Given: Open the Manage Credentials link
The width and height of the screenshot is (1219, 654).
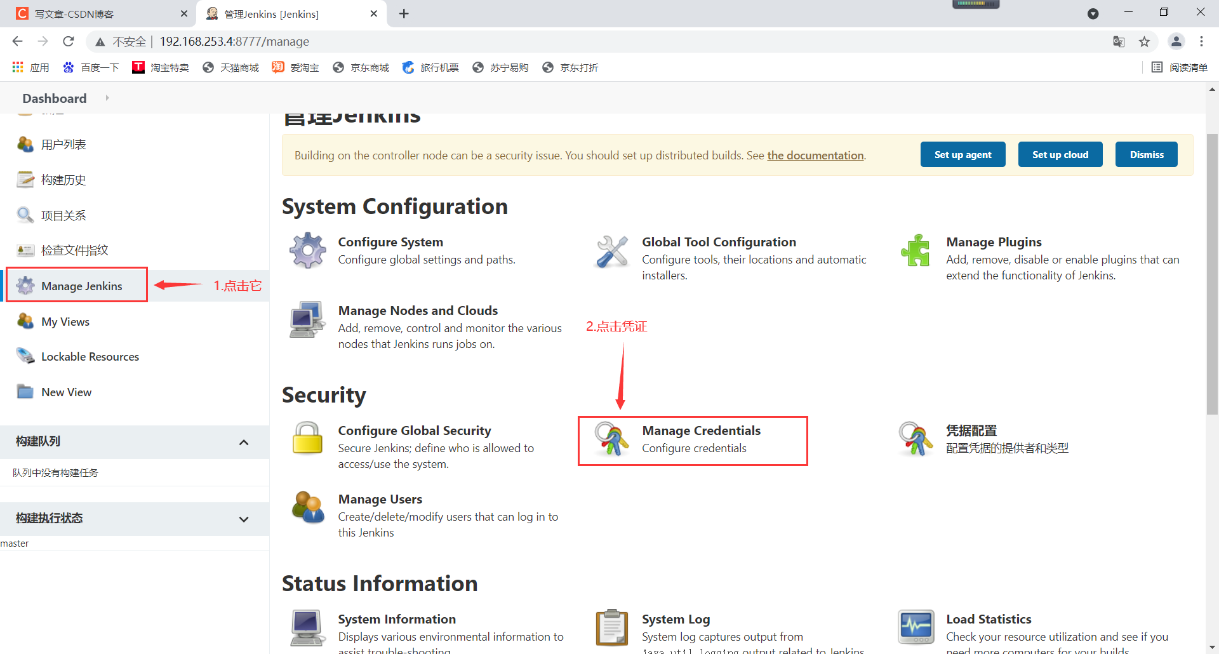Looking at the screenshot, I should click(x=701, y=430).
